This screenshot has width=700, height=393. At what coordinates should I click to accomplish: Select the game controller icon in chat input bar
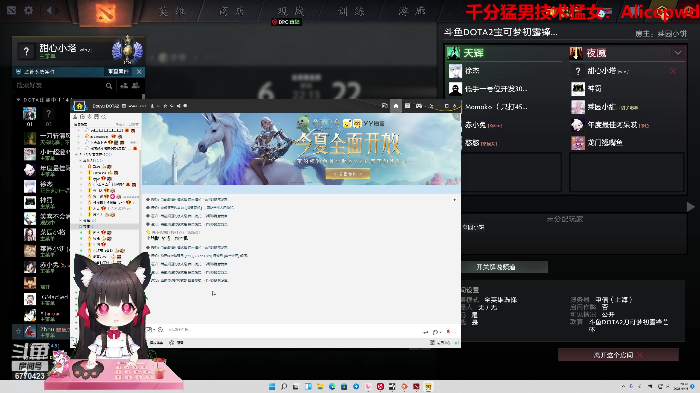coord(149,330)
